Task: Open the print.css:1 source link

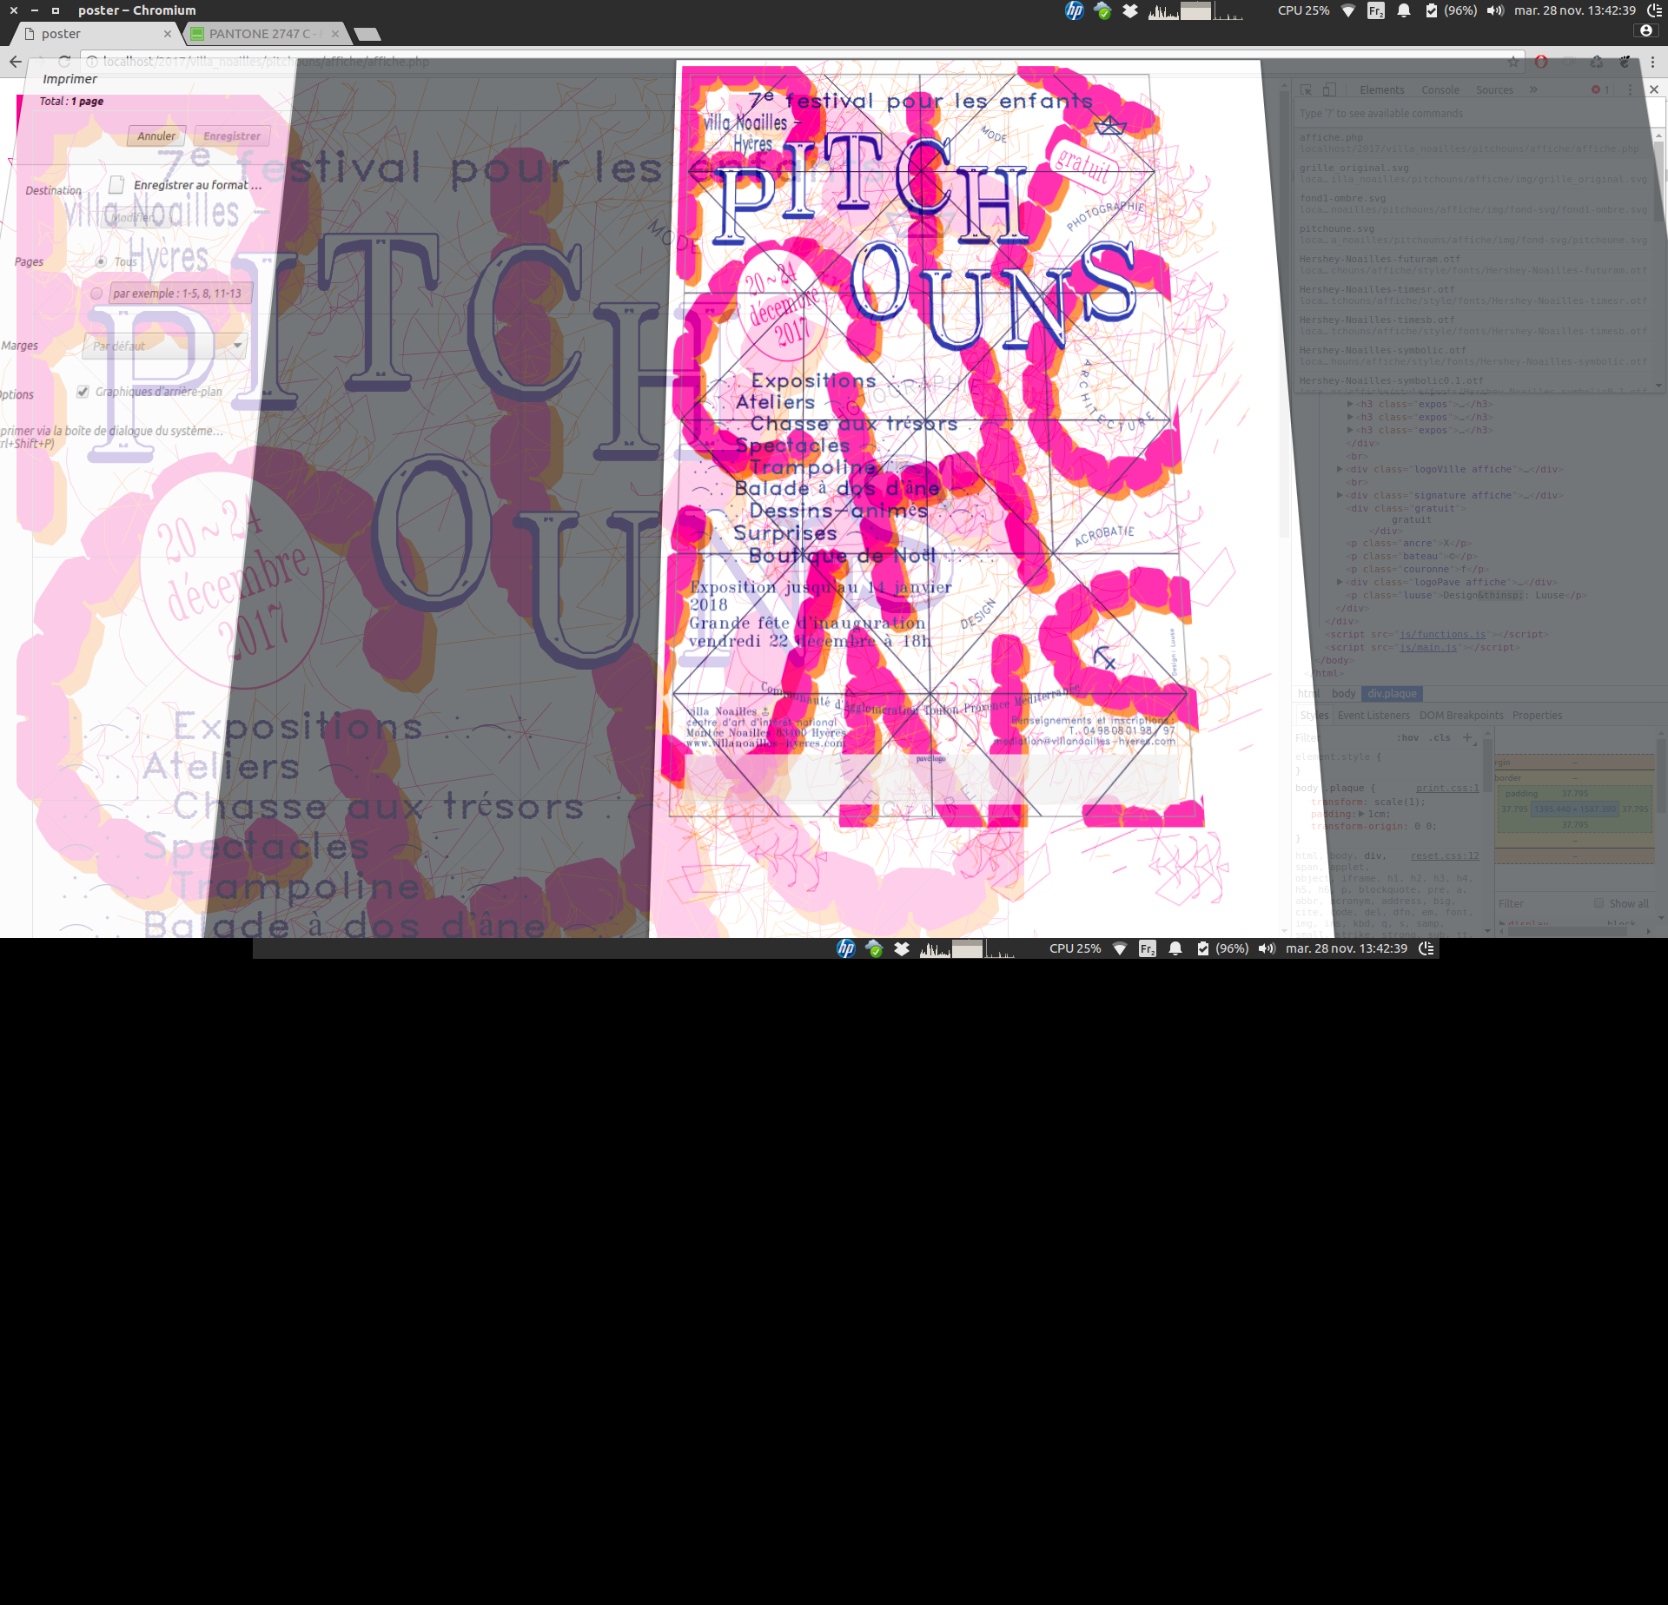Action: (1446, 789)
